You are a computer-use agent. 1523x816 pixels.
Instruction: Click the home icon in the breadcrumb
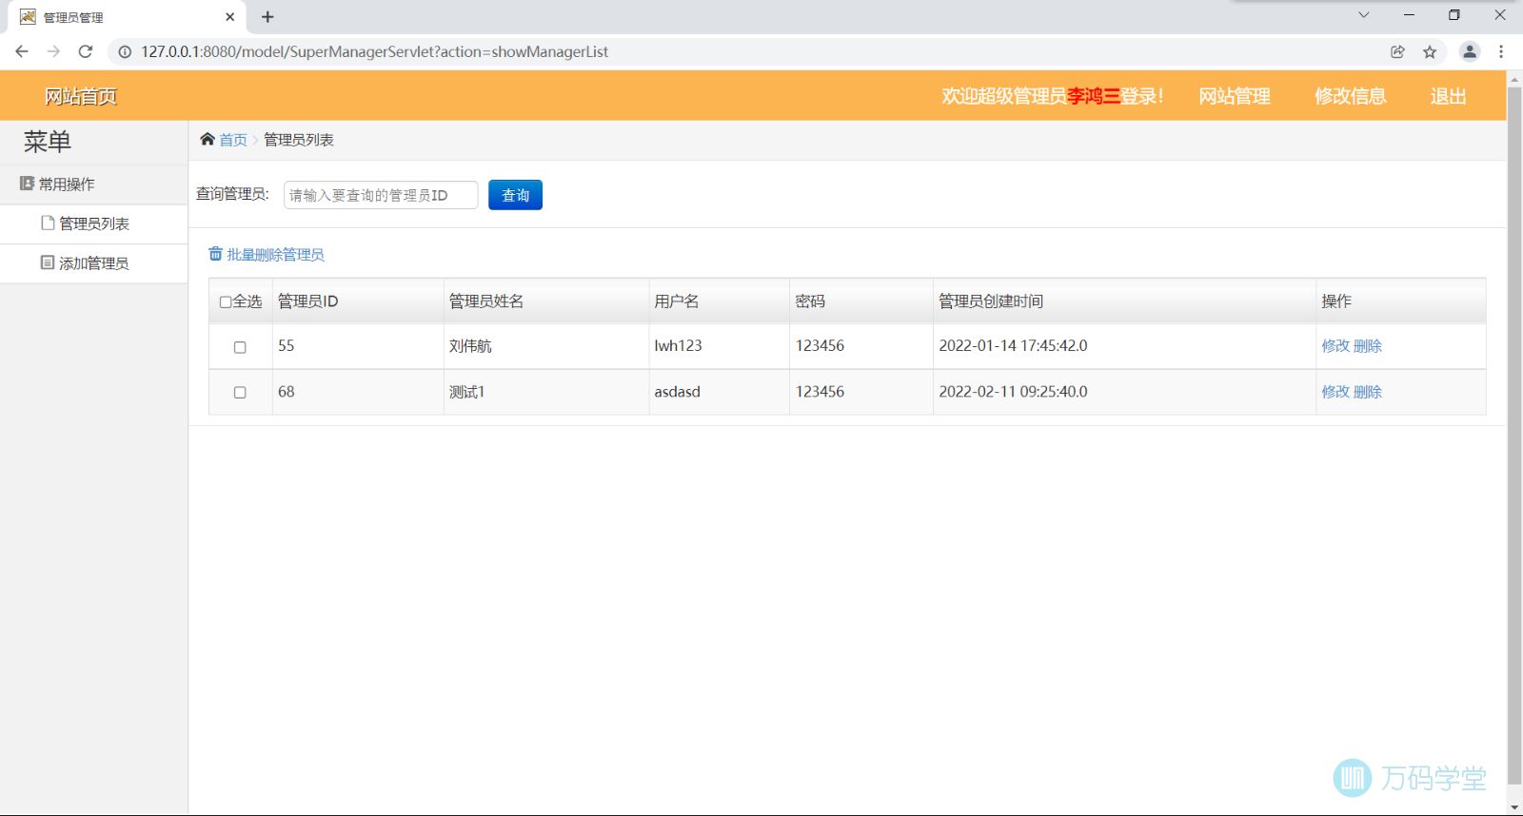click(x=208, y=140)
